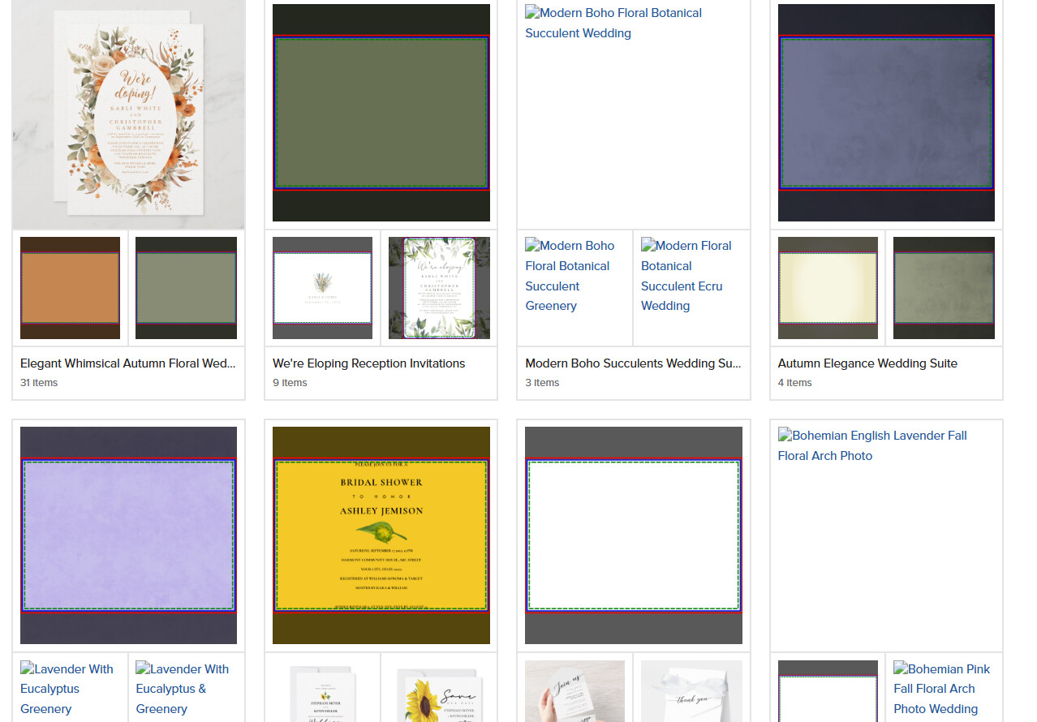Screen dimensions: 1037x722
Task: Select the sunflower Save the Date thumbnail
Action: tap(439, 691)
